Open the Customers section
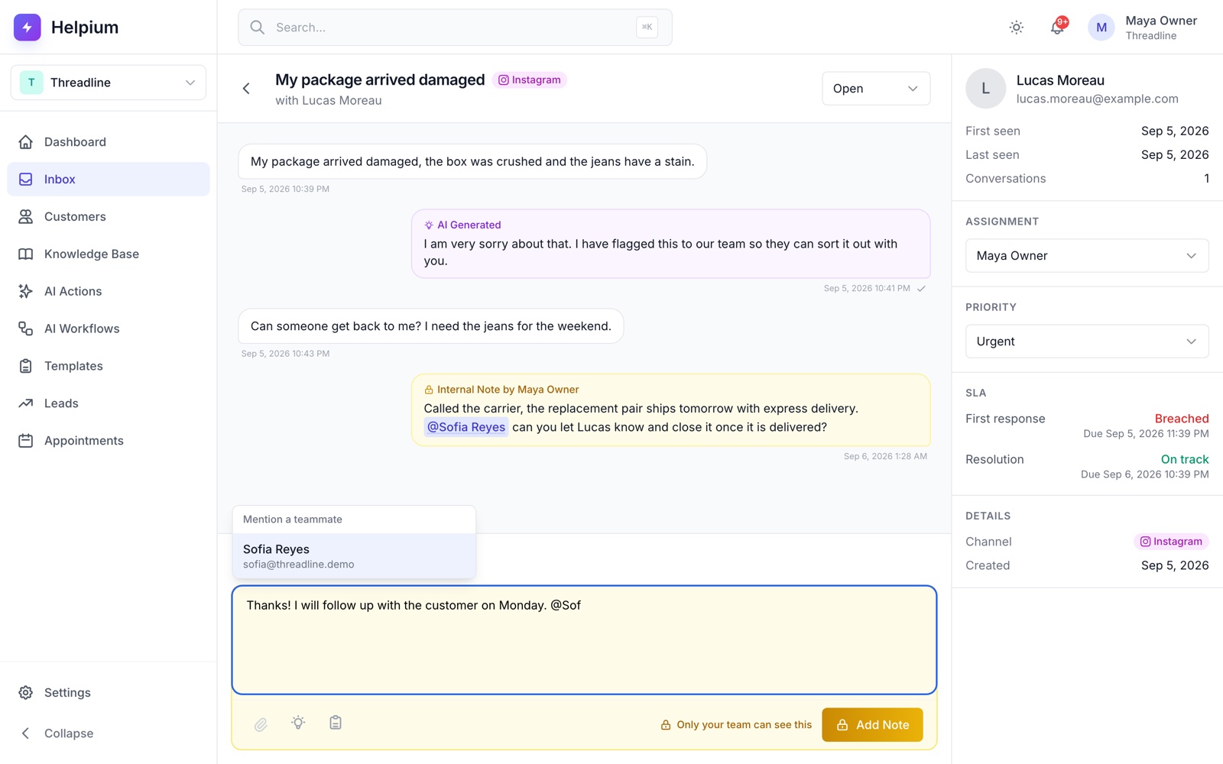Screen dimensions: 1223x764 (x=108, y=217)
